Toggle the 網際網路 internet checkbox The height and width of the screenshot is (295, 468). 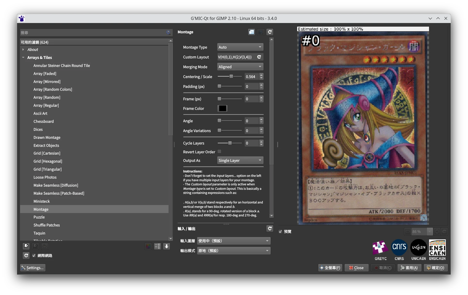[x=34, y=255]
